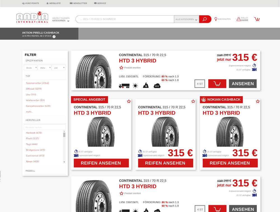Click M+S cloud icon on first listing
Image resolution: width=280 pixels, height=212 pixels.
point(157,86)
